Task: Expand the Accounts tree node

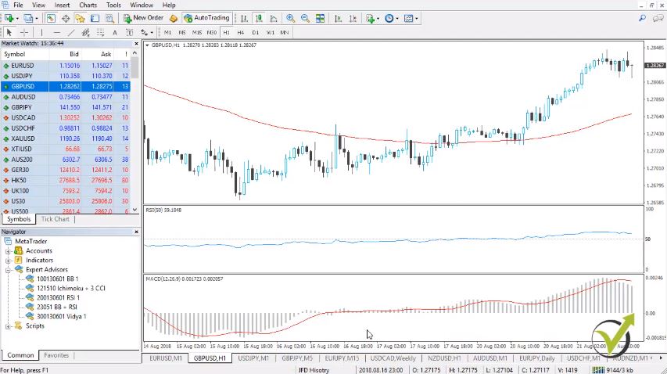Action: click(x=8, y=251)
